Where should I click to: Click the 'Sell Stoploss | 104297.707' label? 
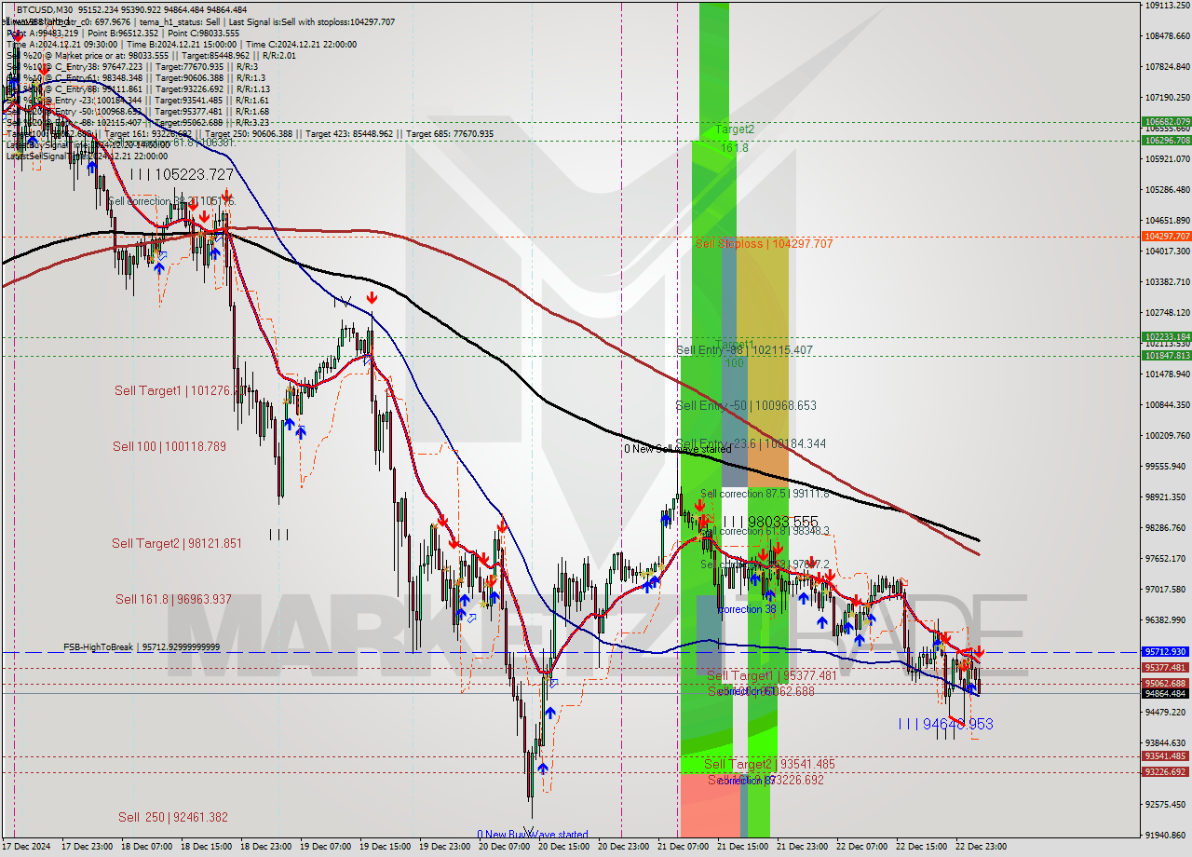[x=764, y=243]
